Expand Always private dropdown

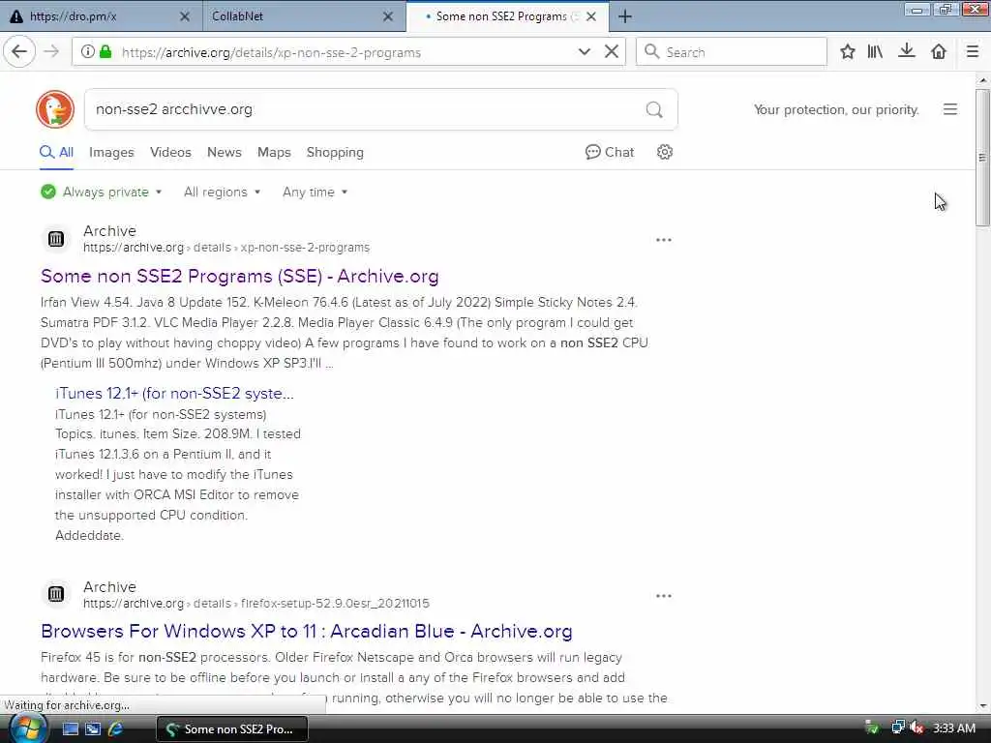(x=101, y=193)
